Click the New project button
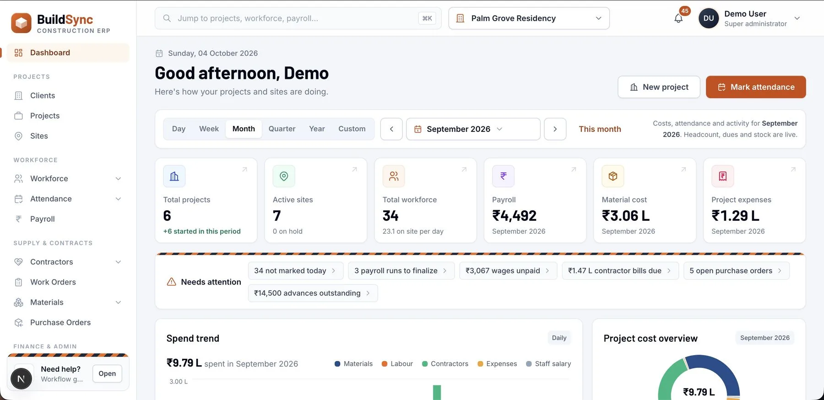824x400 pixels. pyautogui.click(x=659, y=87)
